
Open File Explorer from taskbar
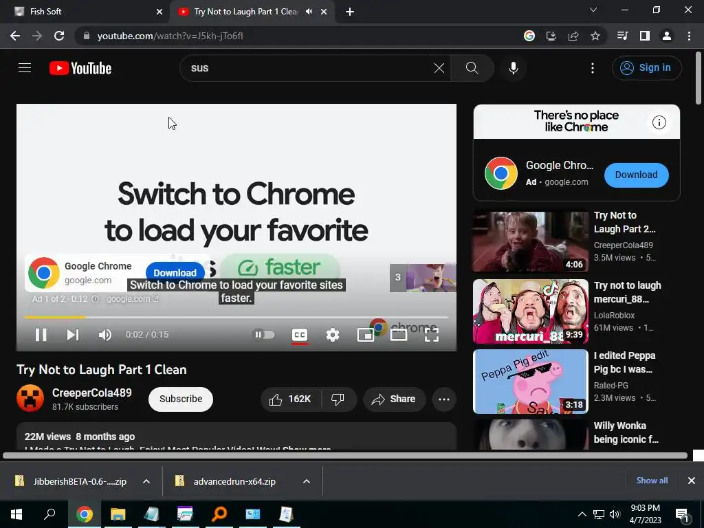pyautogui.click(x=118, y=514)
